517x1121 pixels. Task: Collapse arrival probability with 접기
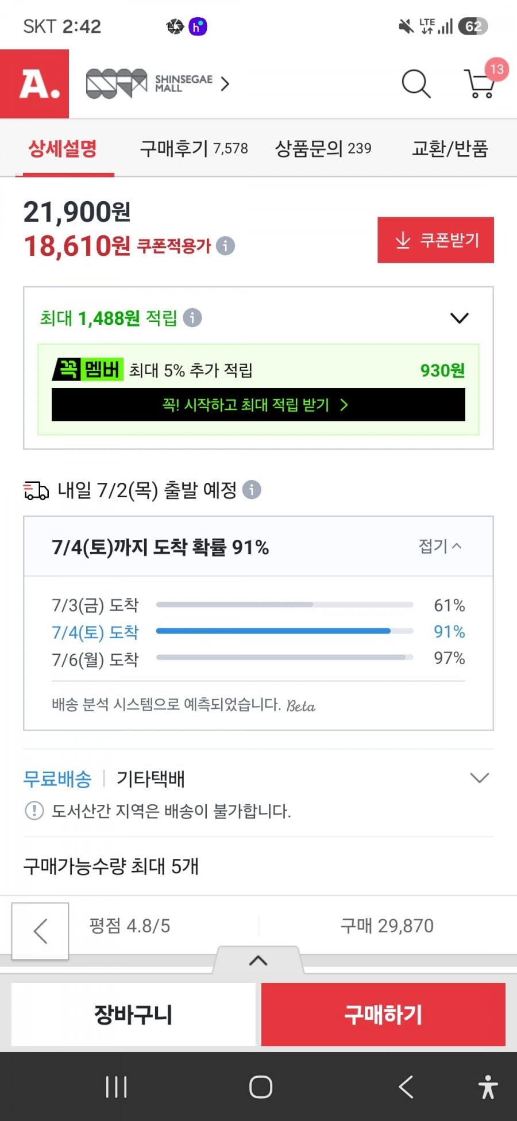pyautogui.click(x=440, y=546)
